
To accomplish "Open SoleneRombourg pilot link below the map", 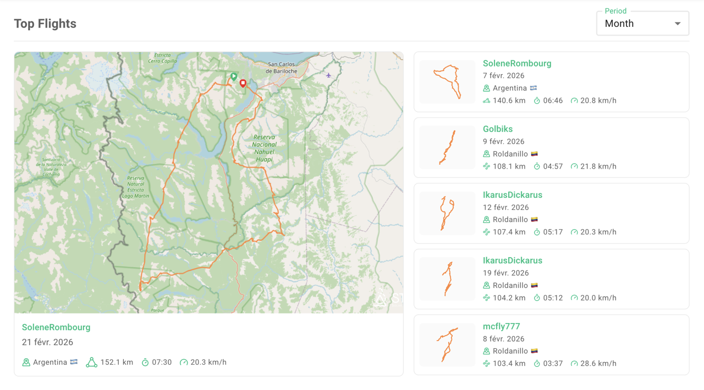I will [x=56, y=327].
